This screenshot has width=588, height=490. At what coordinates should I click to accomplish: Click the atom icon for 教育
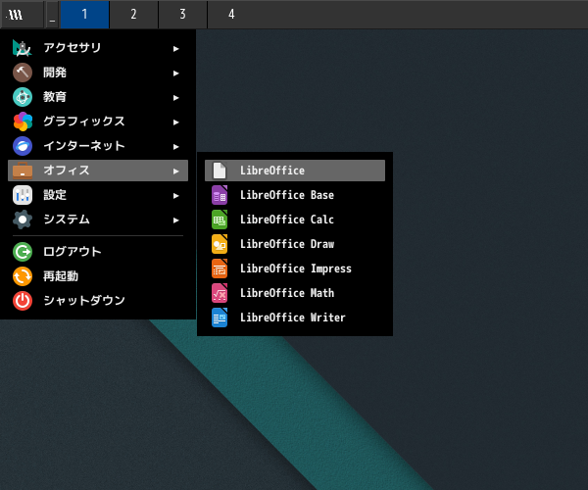click(23, 97)
